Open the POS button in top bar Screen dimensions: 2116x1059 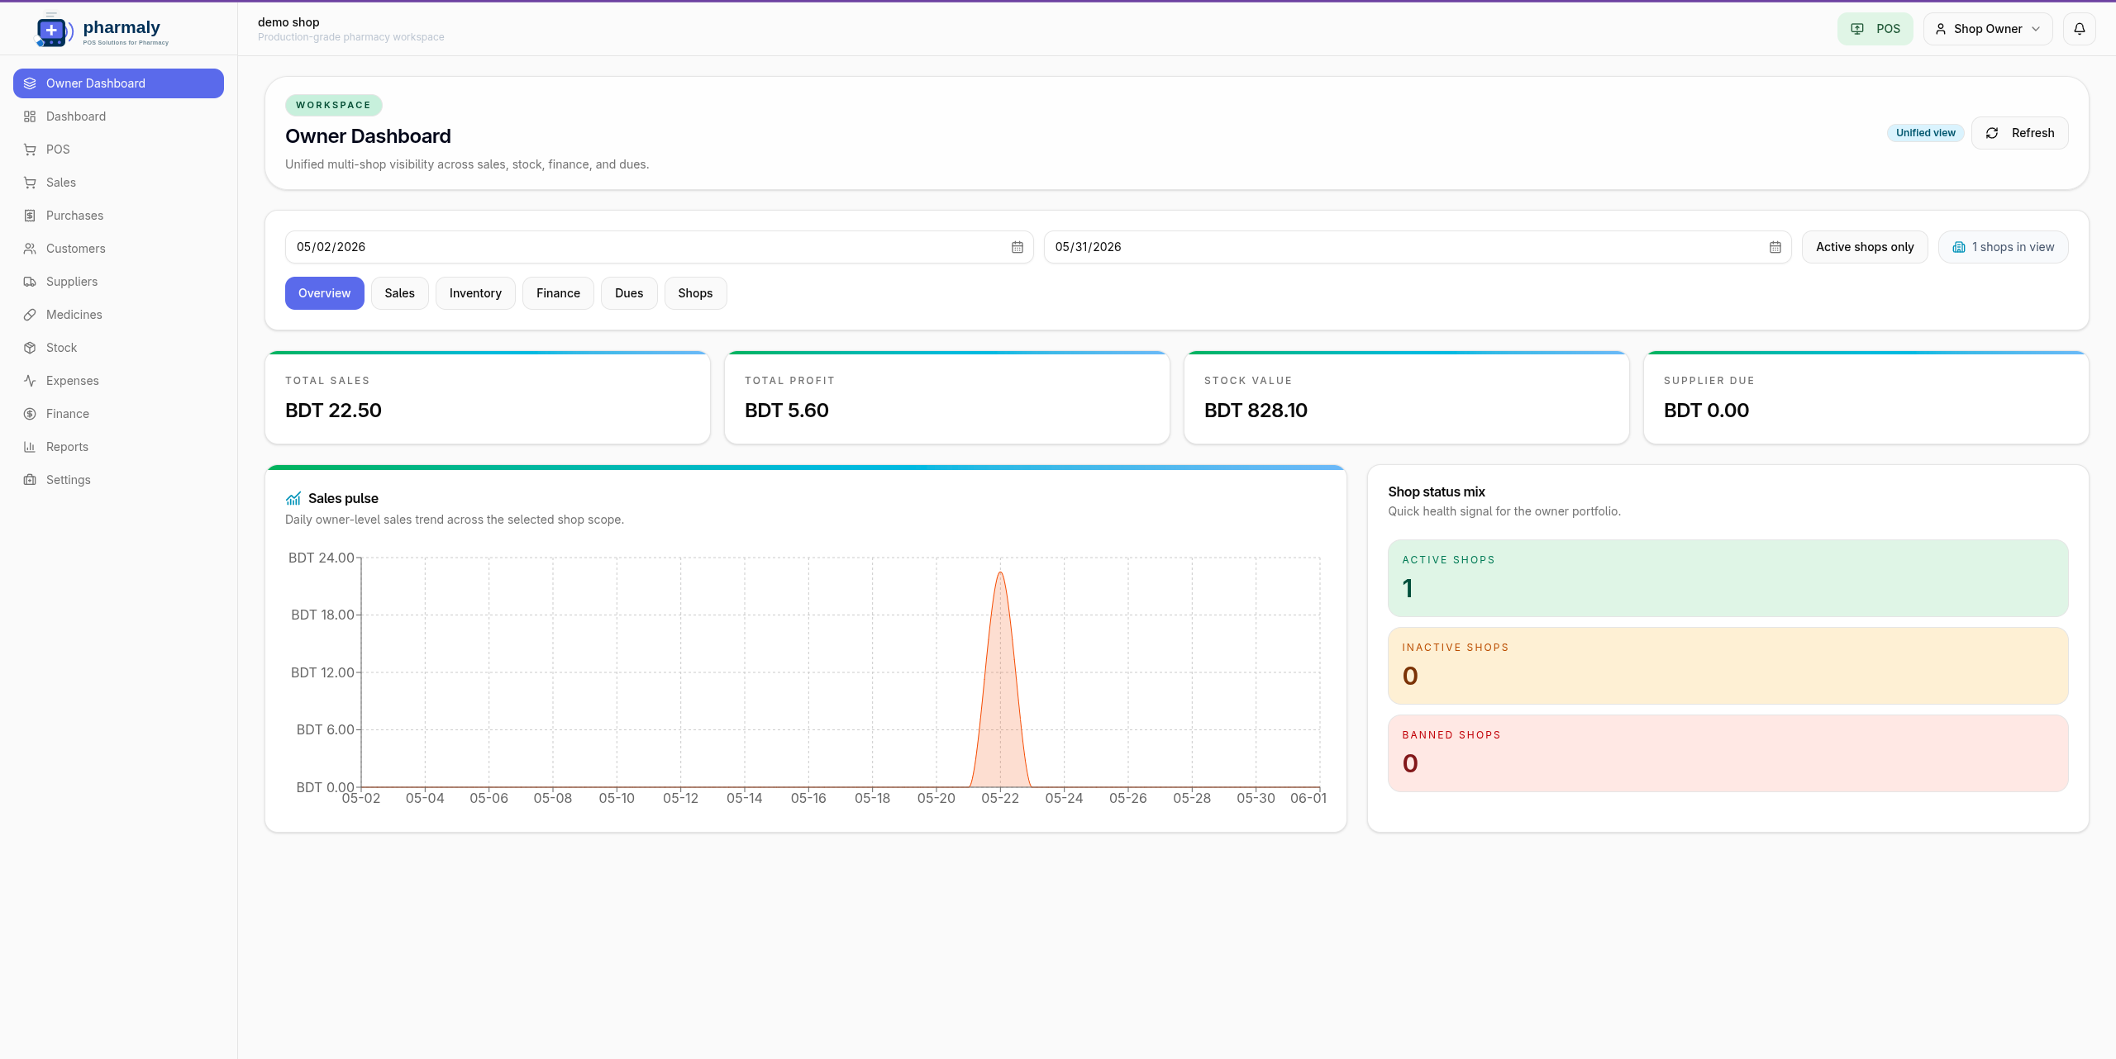tap(1875, 29)
